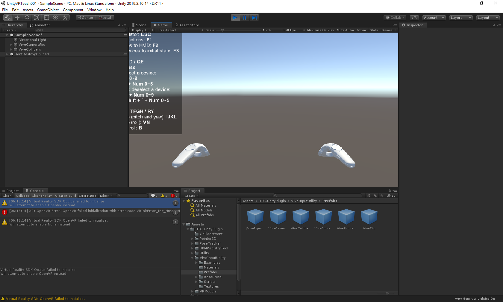Toggle warning message filter in Console

(164, 196)
